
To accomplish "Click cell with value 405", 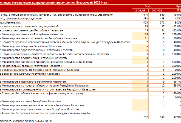I will 146,22.
